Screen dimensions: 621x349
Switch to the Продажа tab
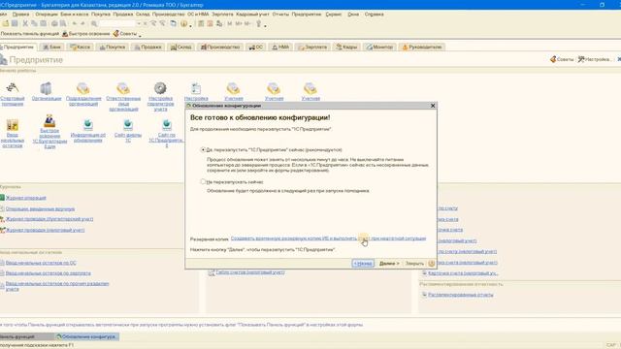[147, 48]
